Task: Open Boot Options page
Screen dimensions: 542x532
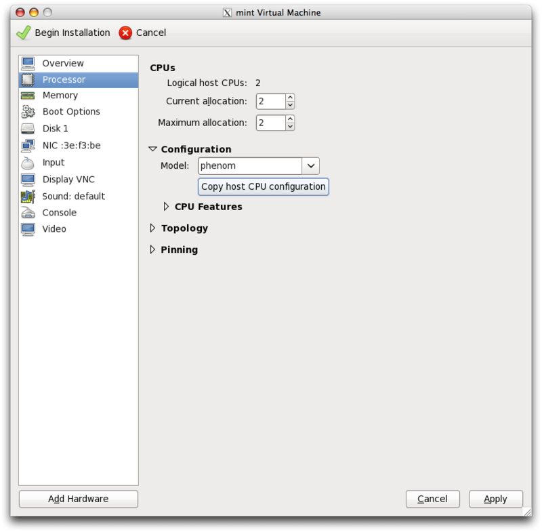Action: (x=79, y=112)
